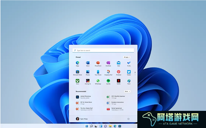The image size is (206, 128).
Task: Open the 2021 Monthly Expenses spreadsheet
Action: click(116, 97)
